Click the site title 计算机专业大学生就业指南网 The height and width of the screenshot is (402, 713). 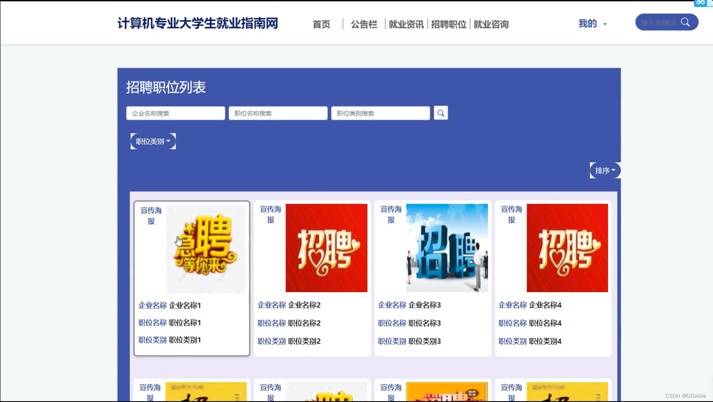198,23
